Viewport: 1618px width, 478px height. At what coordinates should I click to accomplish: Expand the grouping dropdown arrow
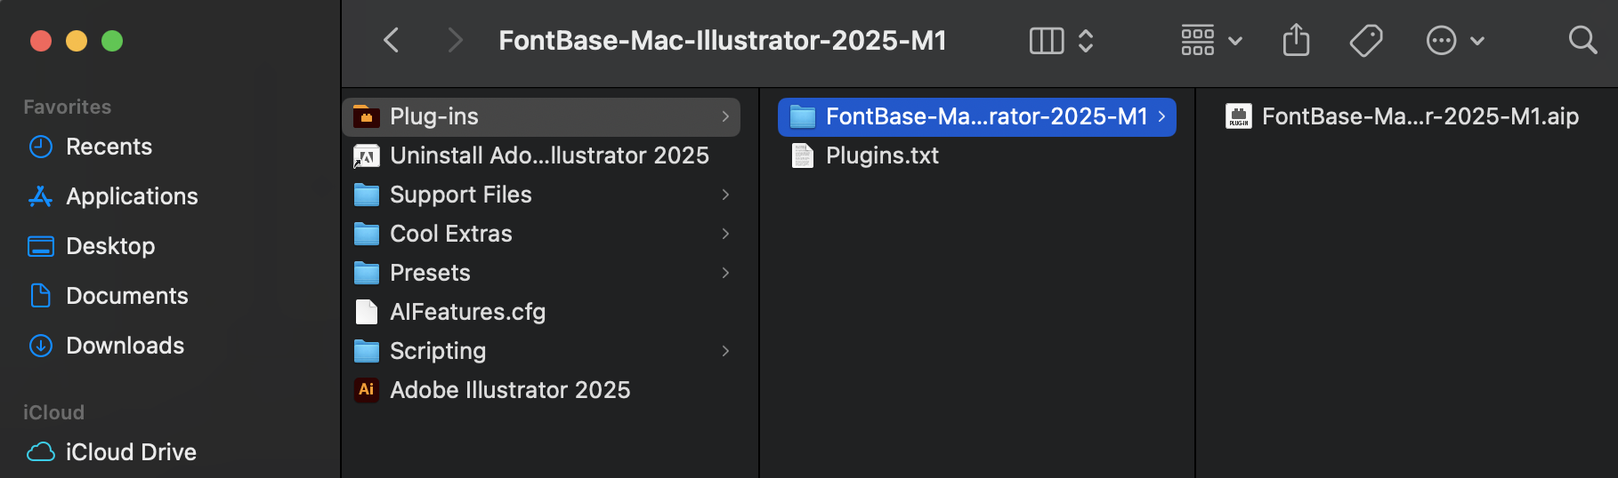tap(1235, 41)
